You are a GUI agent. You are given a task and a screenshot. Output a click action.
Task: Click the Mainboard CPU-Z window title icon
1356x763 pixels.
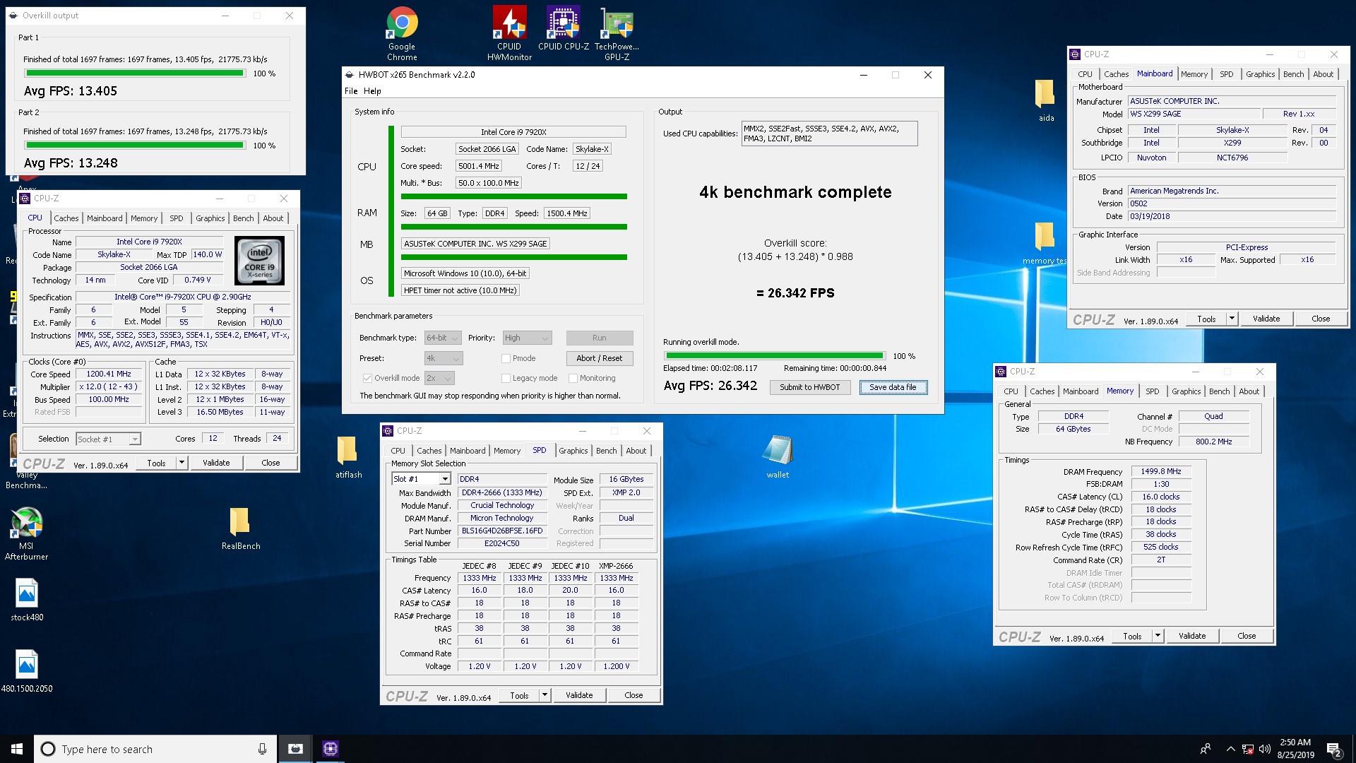pos(1075,54)
